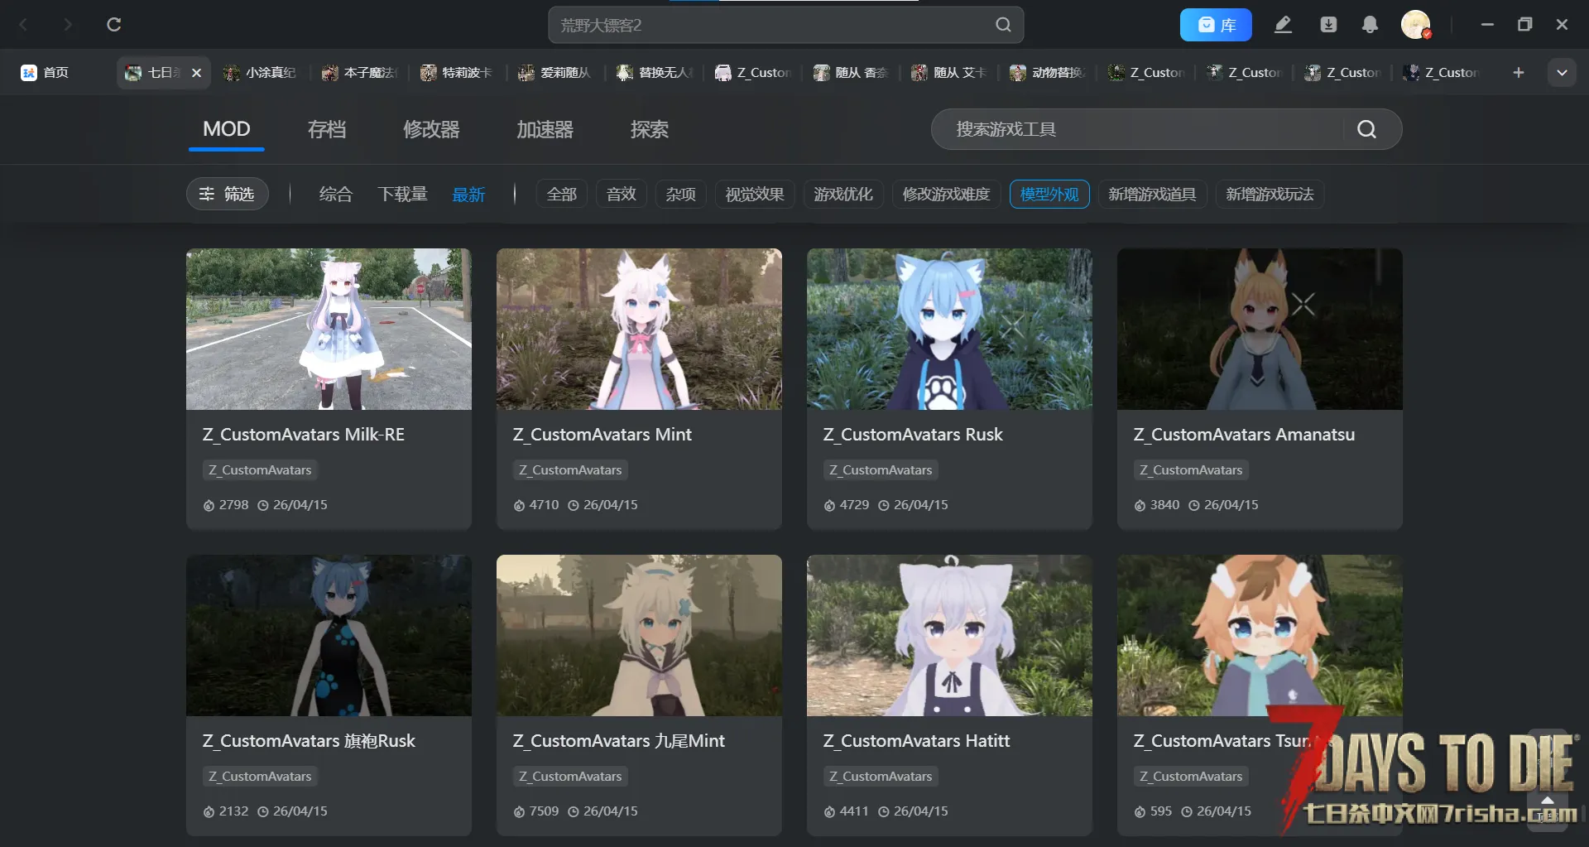This screenshot has width=1589, height=847.
Task: Open the 旗袍Rusk avatar thumbnail
Action: 329,635
